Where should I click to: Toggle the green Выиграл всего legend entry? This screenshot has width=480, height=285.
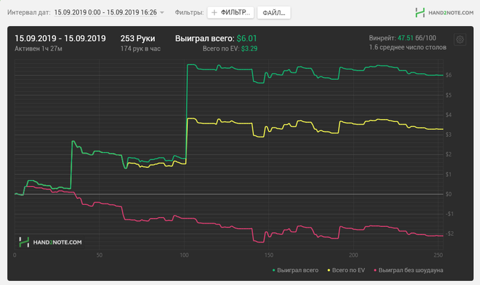pos(295,270)
